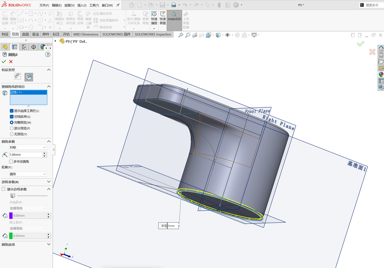The image size is (384, 268).
Task: Open the View Orientation cube icon
Action: click(x=208, y=35)
